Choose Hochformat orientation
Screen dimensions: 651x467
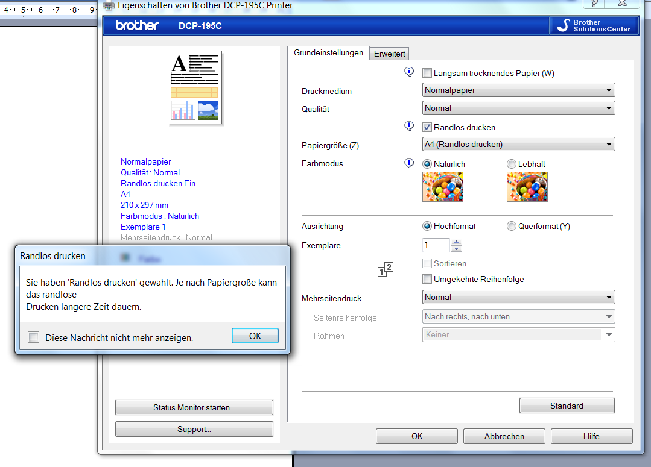[x=427, y=226]
